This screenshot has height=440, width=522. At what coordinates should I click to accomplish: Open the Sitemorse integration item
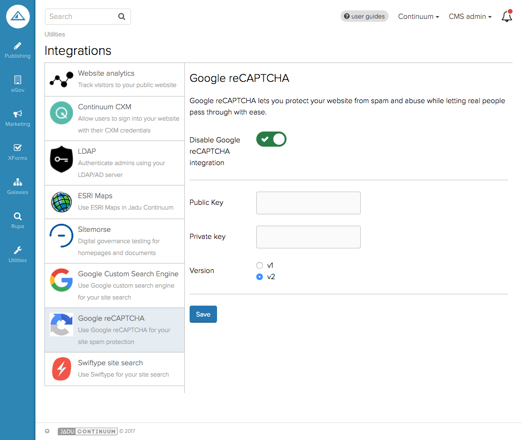[x=114, y=241]
